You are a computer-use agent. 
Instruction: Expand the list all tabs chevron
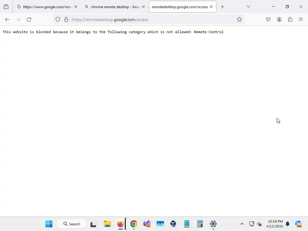248,7
